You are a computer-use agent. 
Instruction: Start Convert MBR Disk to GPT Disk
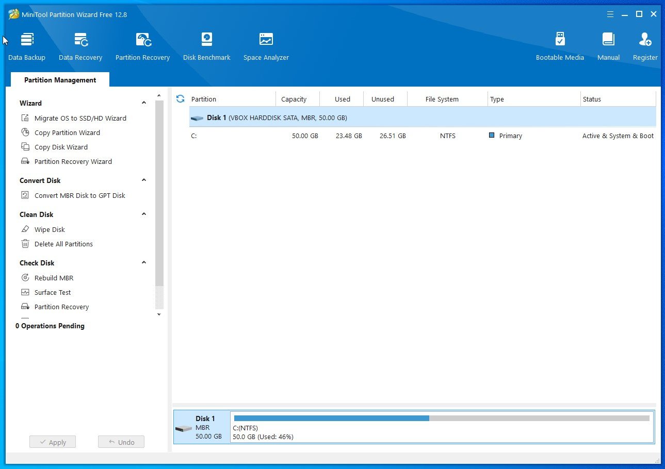coord(80,195)
